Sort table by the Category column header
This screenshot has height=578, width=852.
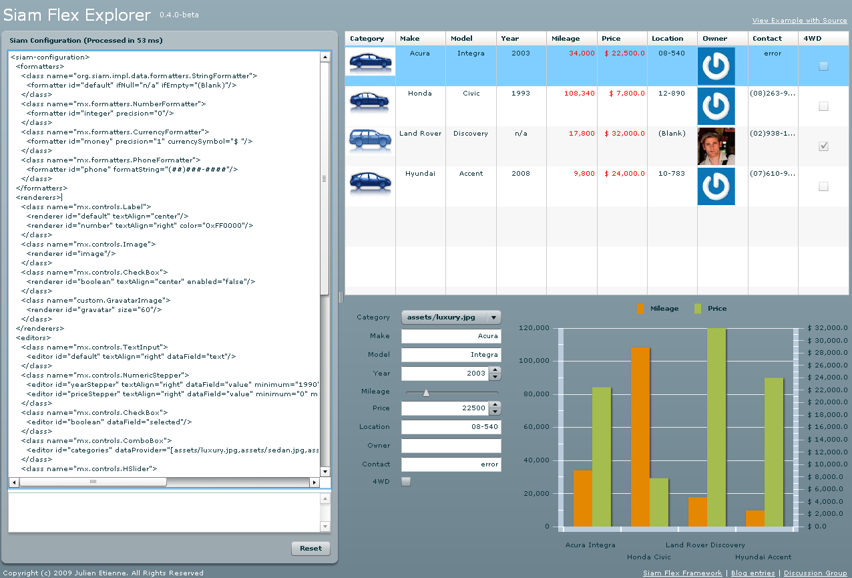tap(371, 39)
